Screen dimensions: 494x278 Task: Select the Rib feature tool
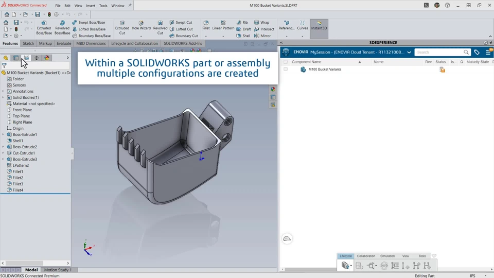(x=242, y=22)
